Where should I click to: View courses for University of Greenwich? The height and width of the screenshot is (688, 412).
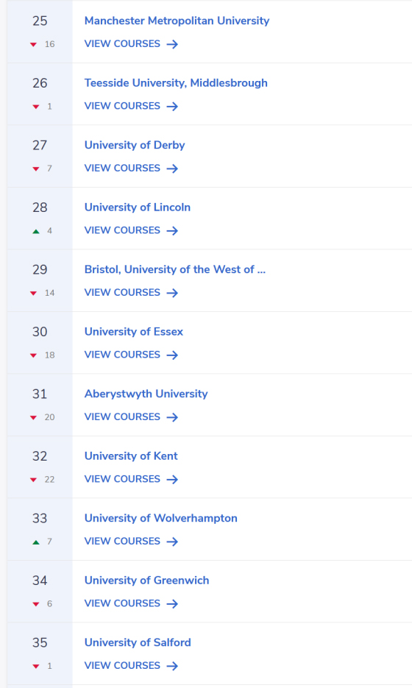pyautogui.click(x=131, y=603)
